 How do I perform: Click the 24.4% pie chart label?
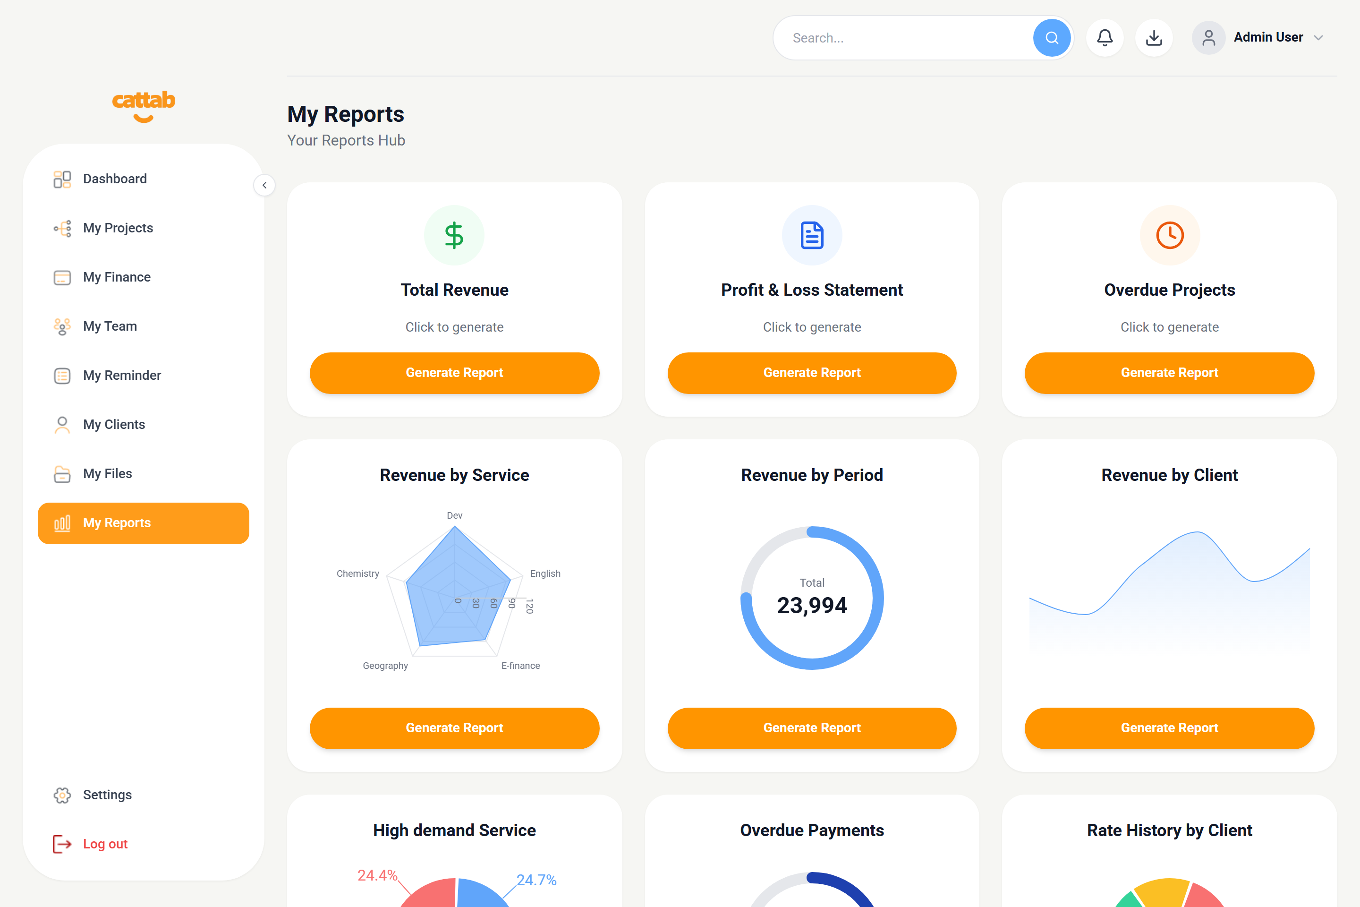(x=377, y=875)
